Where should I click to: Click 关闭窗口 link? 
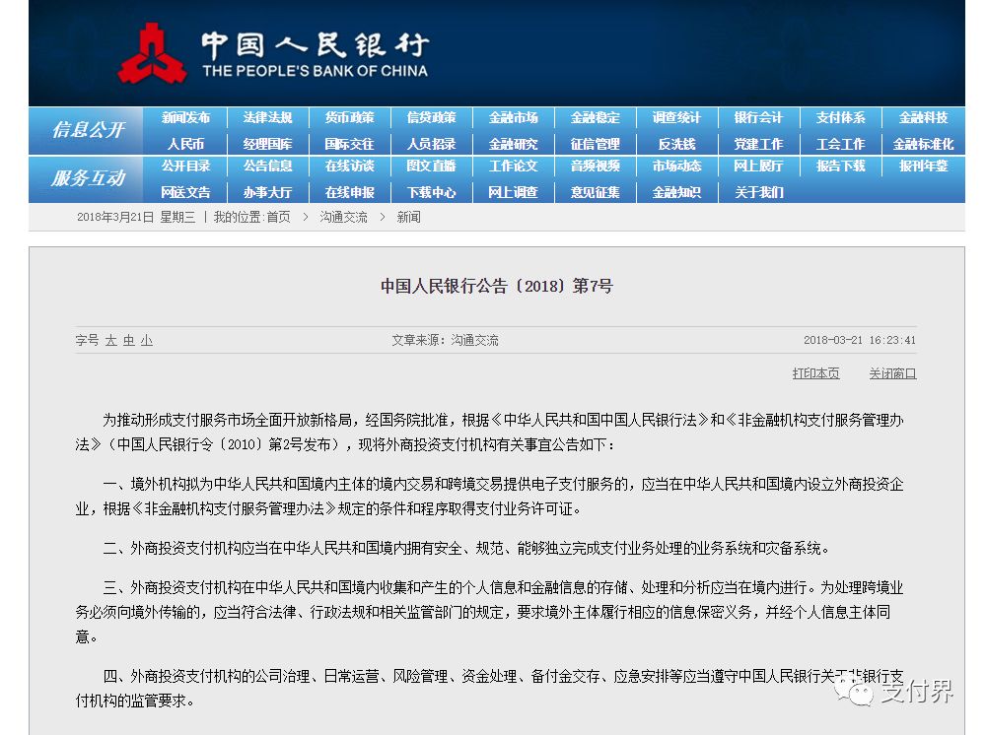(892, 373)
